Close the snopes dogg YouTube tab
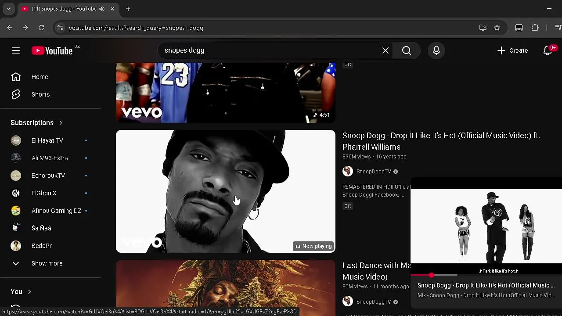The image size is (562, 316). tap(112, 9)
